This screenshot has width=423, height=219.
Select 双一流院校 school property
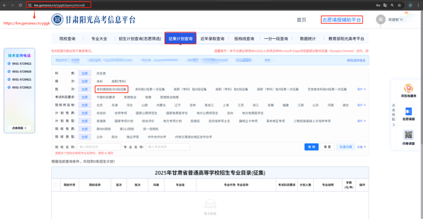pyautogui.click(x=150, y=129)
